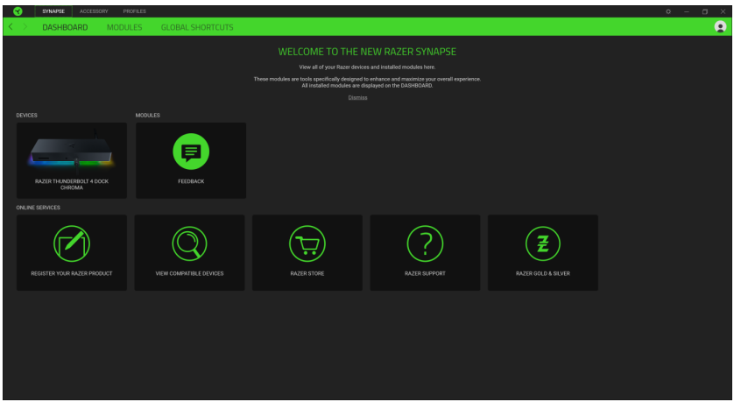This screenshot has height=409, width=734.
Task: Click the Razer Support question mark icon
Action: pyautogui.click(x=425, y=242)
